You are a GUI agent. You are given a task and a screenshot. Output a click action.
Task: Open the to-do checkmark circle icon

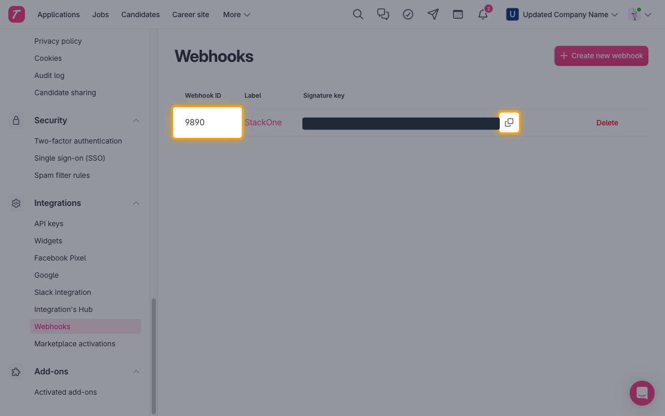click(408, 15)
